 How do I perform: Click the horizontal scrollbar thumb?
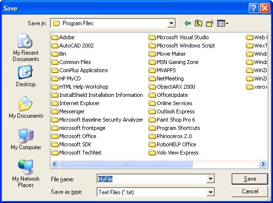[x=126, y=164]
